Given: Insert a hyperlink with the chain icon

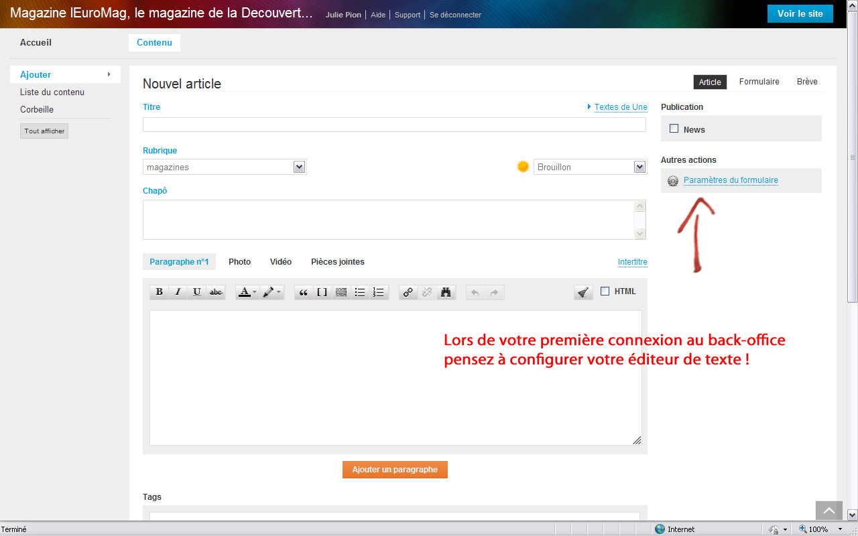Looking at the screenshot, I should click(x=408, y=292).
